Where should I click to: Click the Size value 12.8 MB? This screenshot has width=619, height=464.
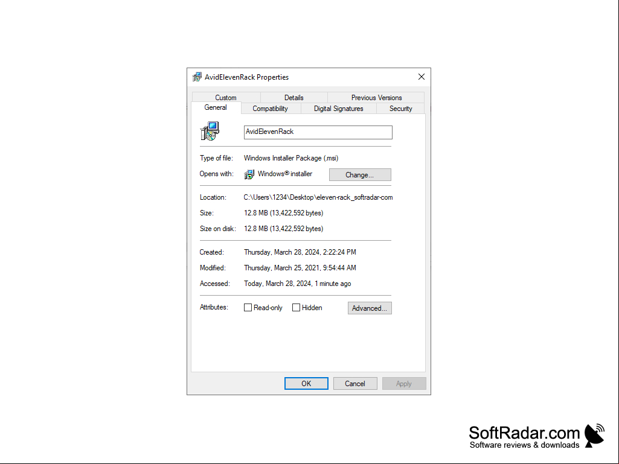click(x=283, y=213)
